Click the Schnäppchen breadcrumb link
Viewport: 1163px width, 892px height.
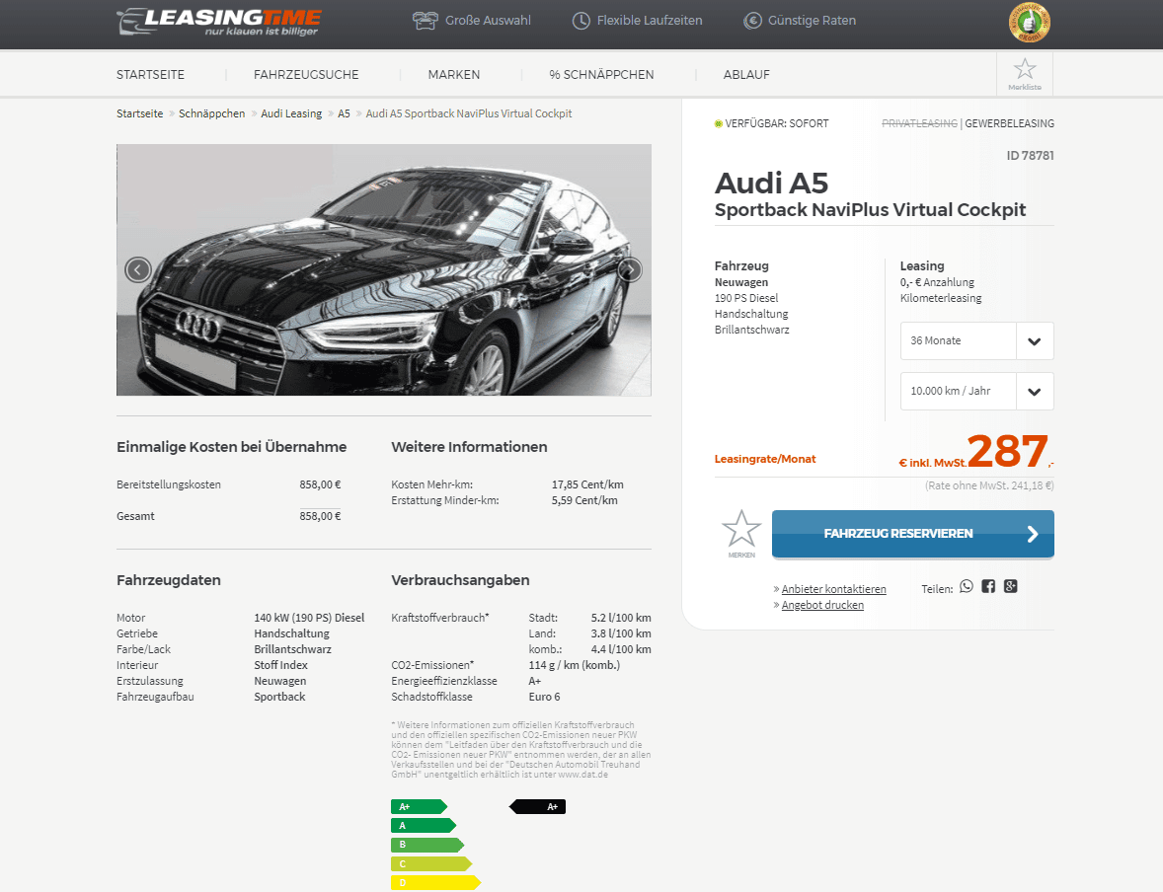pyautogui.click(x=211, y=113)
